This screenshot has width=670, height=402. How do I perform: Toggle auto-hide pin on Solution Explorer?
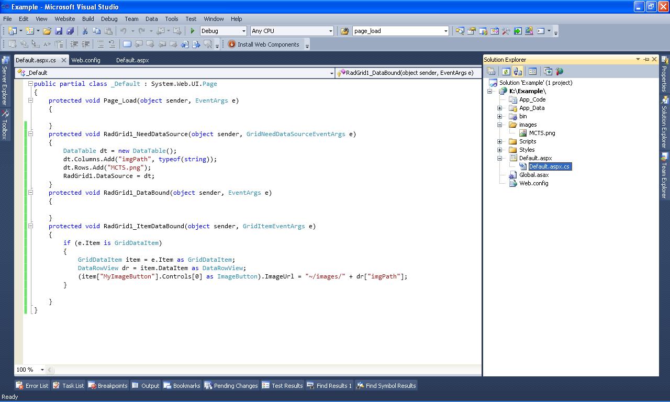[646, 60]
